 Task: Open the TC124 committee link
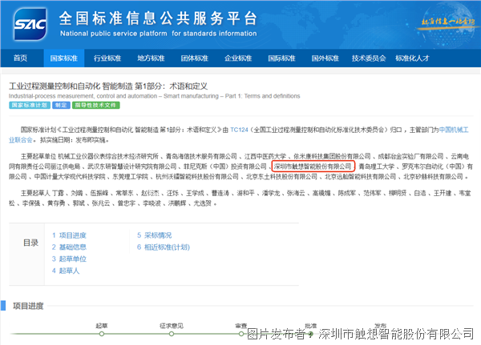pyautogui.click(x=240, y=128)
